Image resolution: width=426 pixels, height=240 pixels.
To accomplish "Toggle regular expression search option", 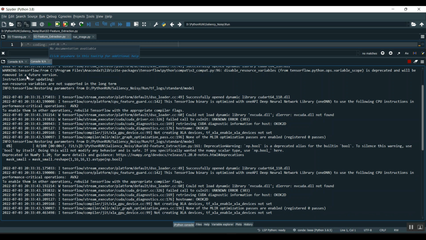I will 399,53.
